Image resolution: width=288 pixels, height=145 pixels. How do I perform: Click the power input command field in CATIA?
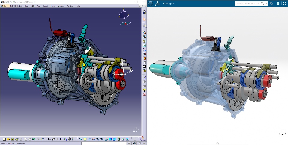pyautogui.click(x=104, y=143)
